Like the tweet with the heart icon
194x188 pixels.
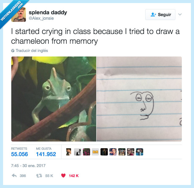tap(63, 176)
